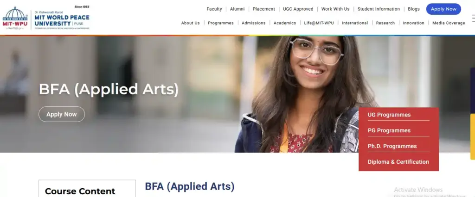This screenshot has width=475, height=197.
Task: Open the Admissions menu
Action: pyautogui.click(x=254, y=23)
